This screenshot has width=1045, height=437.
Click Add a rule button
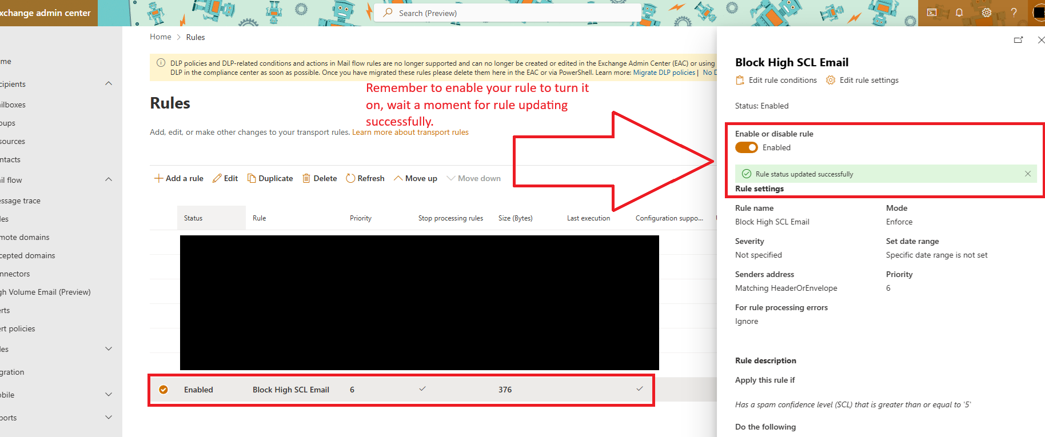click(179, 178)
